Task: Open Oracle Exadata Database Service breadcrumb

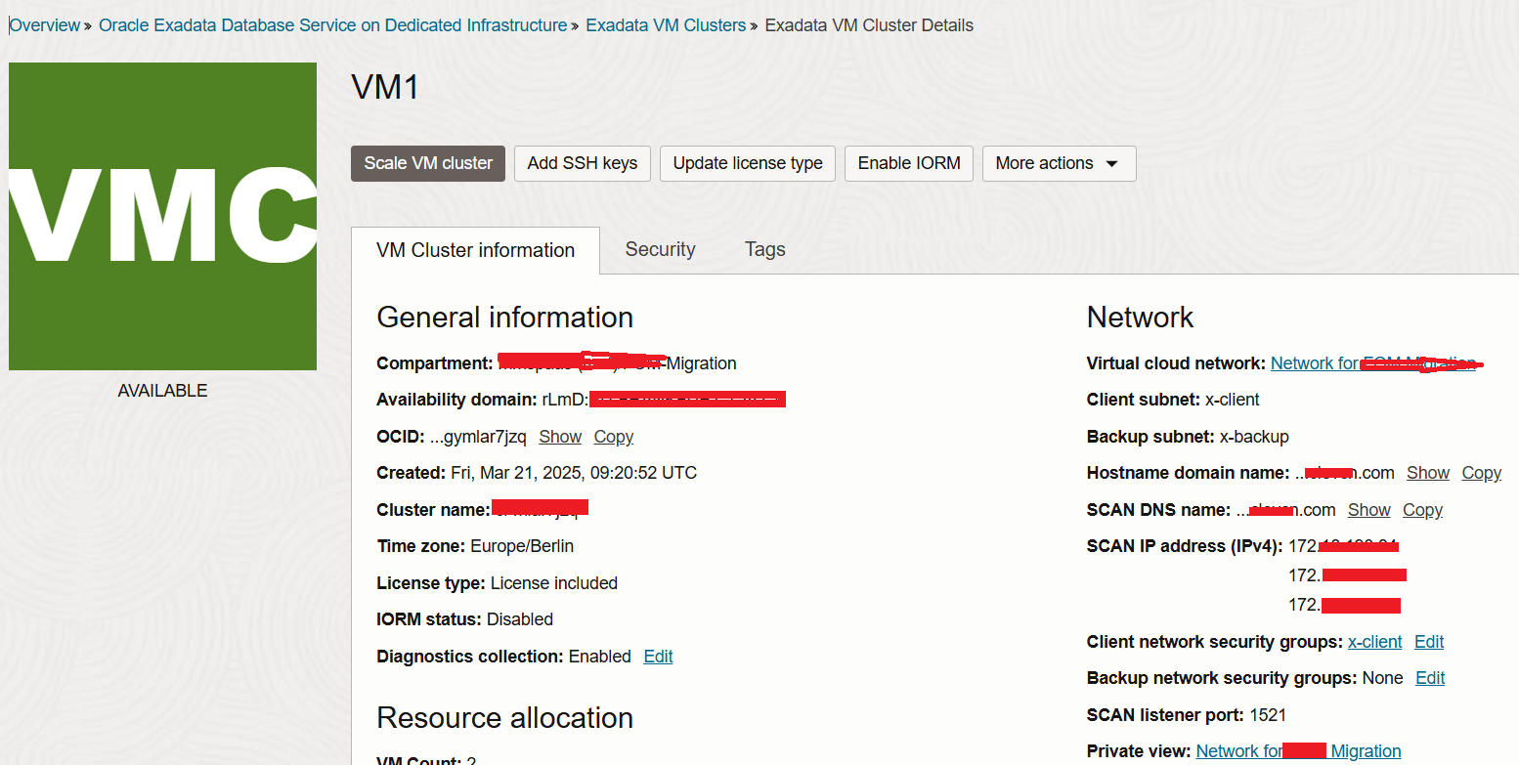Action: pos(333,25)
